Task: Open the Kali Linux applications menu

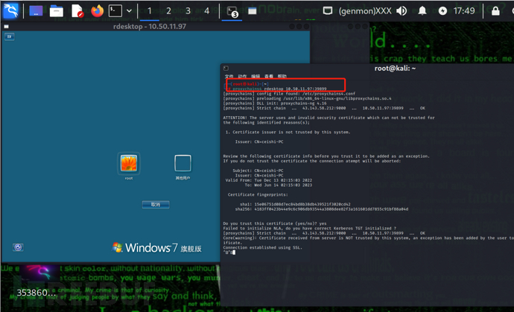Action: (10, 11)
